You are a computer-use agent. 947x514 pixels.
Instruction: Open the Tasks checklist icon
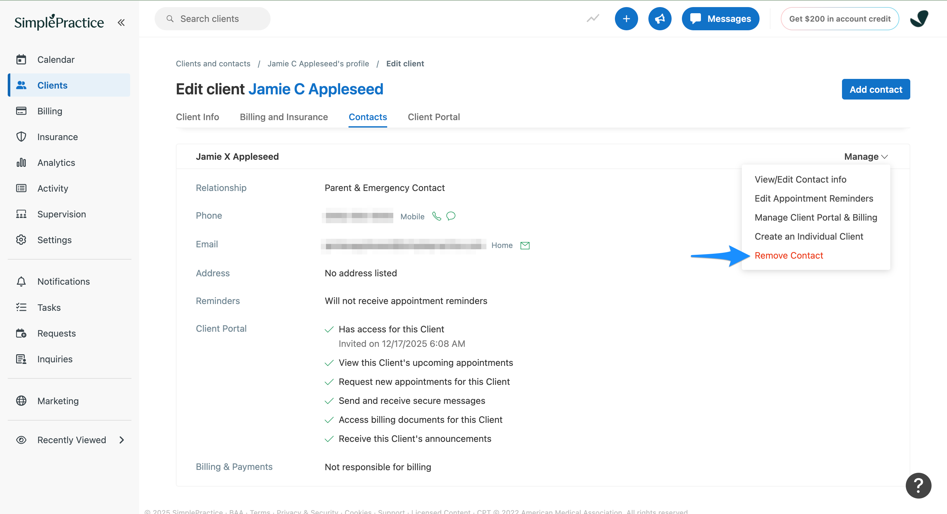coord(21,307)
